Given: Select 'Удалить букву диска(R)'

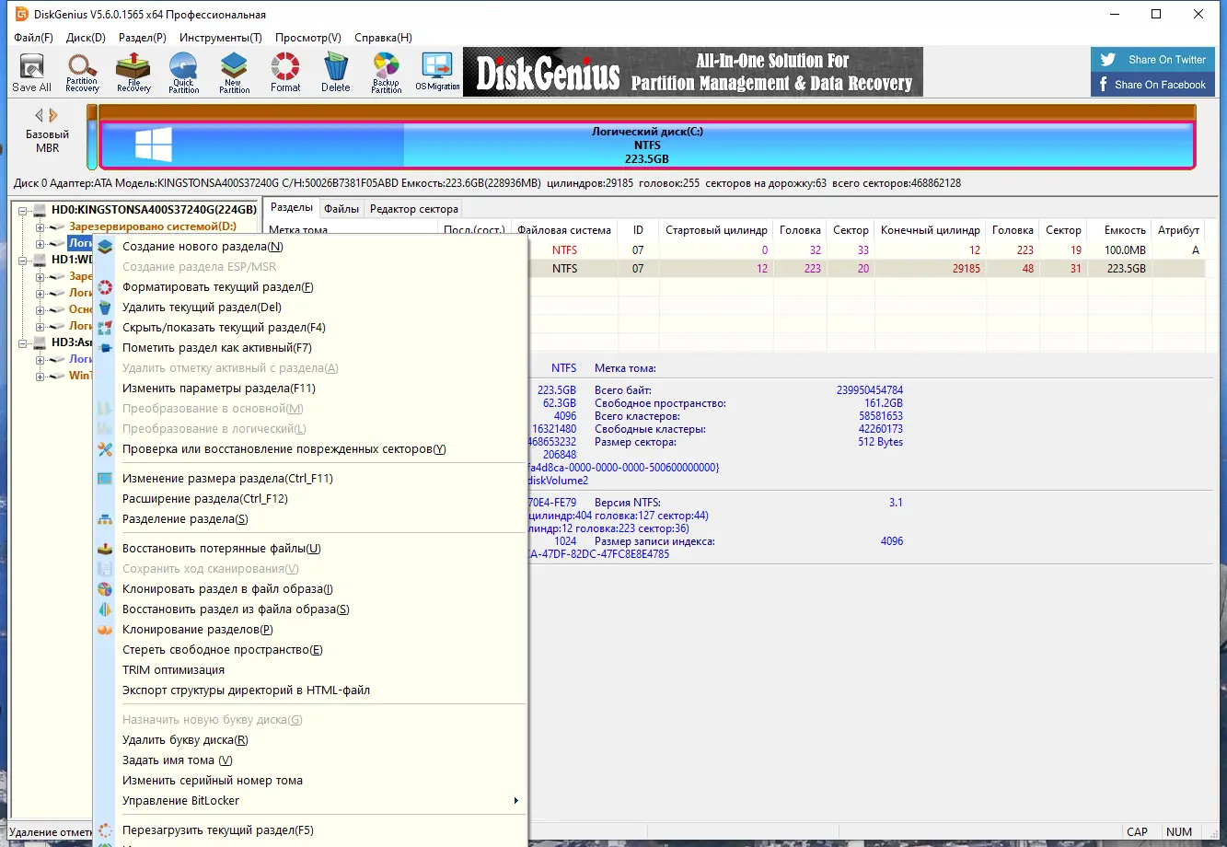Looking at the screenshot, I should pos(310,740).
